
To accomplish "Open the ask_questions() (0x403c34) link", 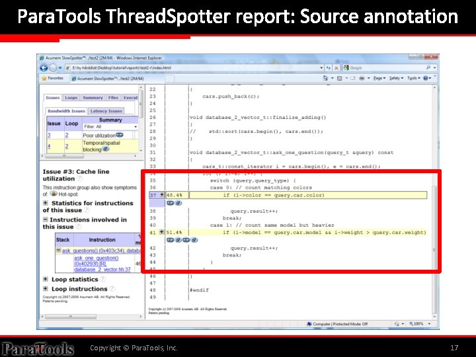I will pos(101,251).
